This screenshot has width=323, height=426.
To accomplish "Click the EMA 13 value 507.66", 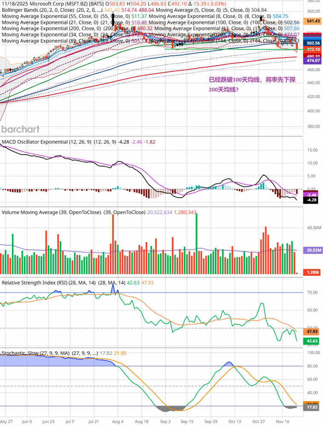I will click(x=292, y=29).
